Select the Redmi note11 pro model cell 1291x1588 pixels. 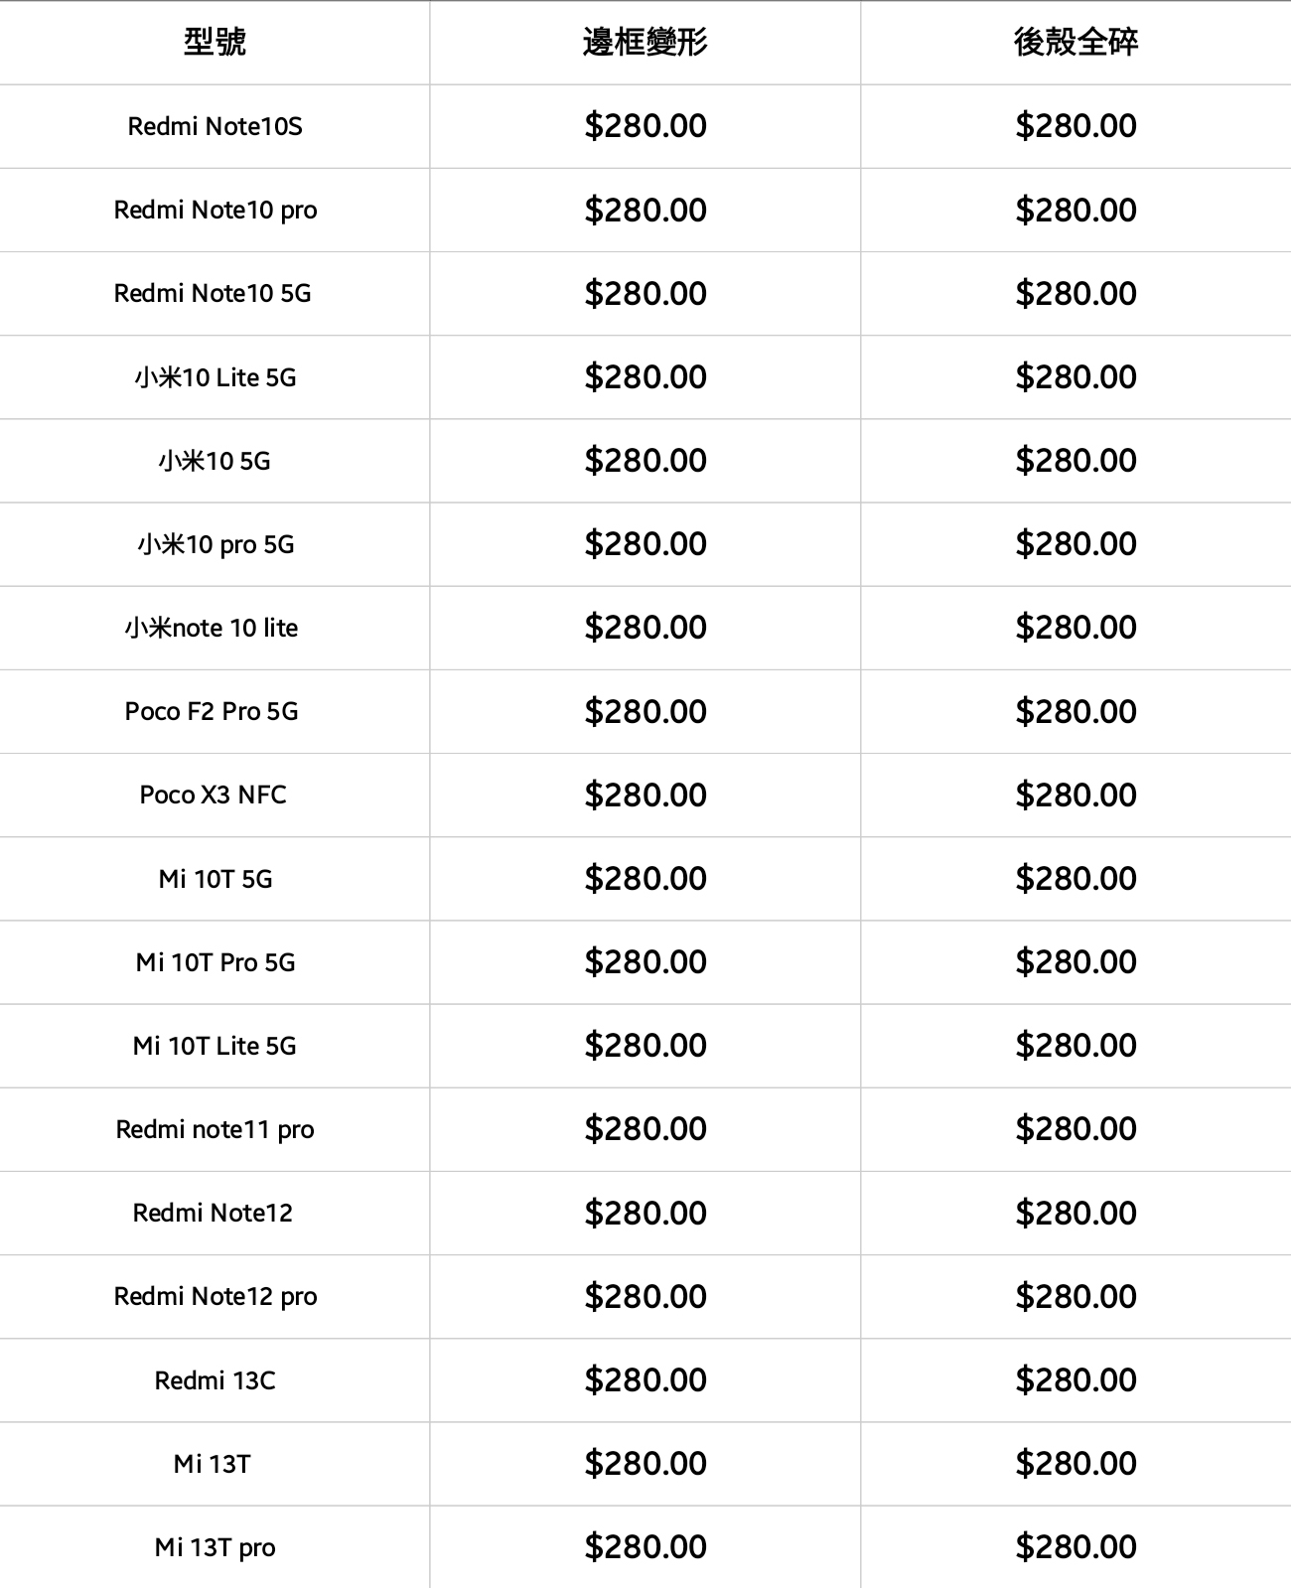click(215, 1129)
